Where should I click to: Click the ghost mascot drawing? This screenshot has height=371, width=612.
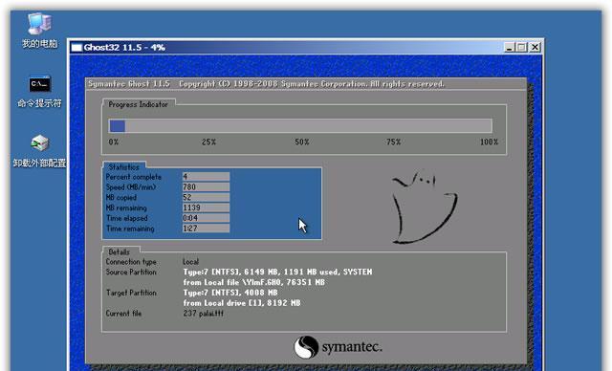point(425,207)
